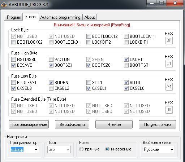The width and height of the screenshot is (185, 162).
Task: Open the Программатор usbasp dropdown
Action: coord(24,149)
